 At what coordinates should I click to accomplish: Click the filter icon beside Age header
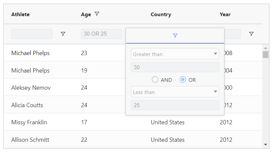(x=97, y=14)
